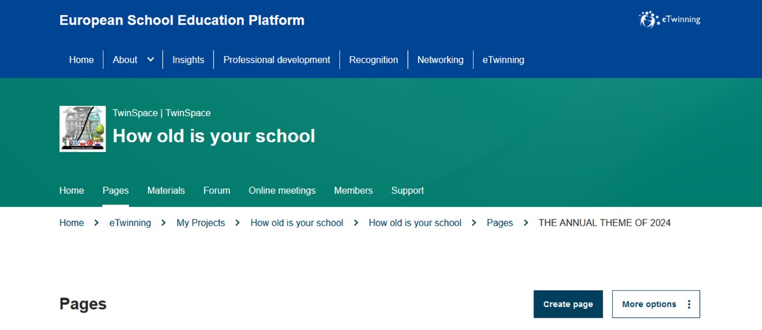The width and height of the screenshot is (762, 330).
Task: Click the Pages breadcrumb link
Action: pyautogui.click(x=500, y=223)
